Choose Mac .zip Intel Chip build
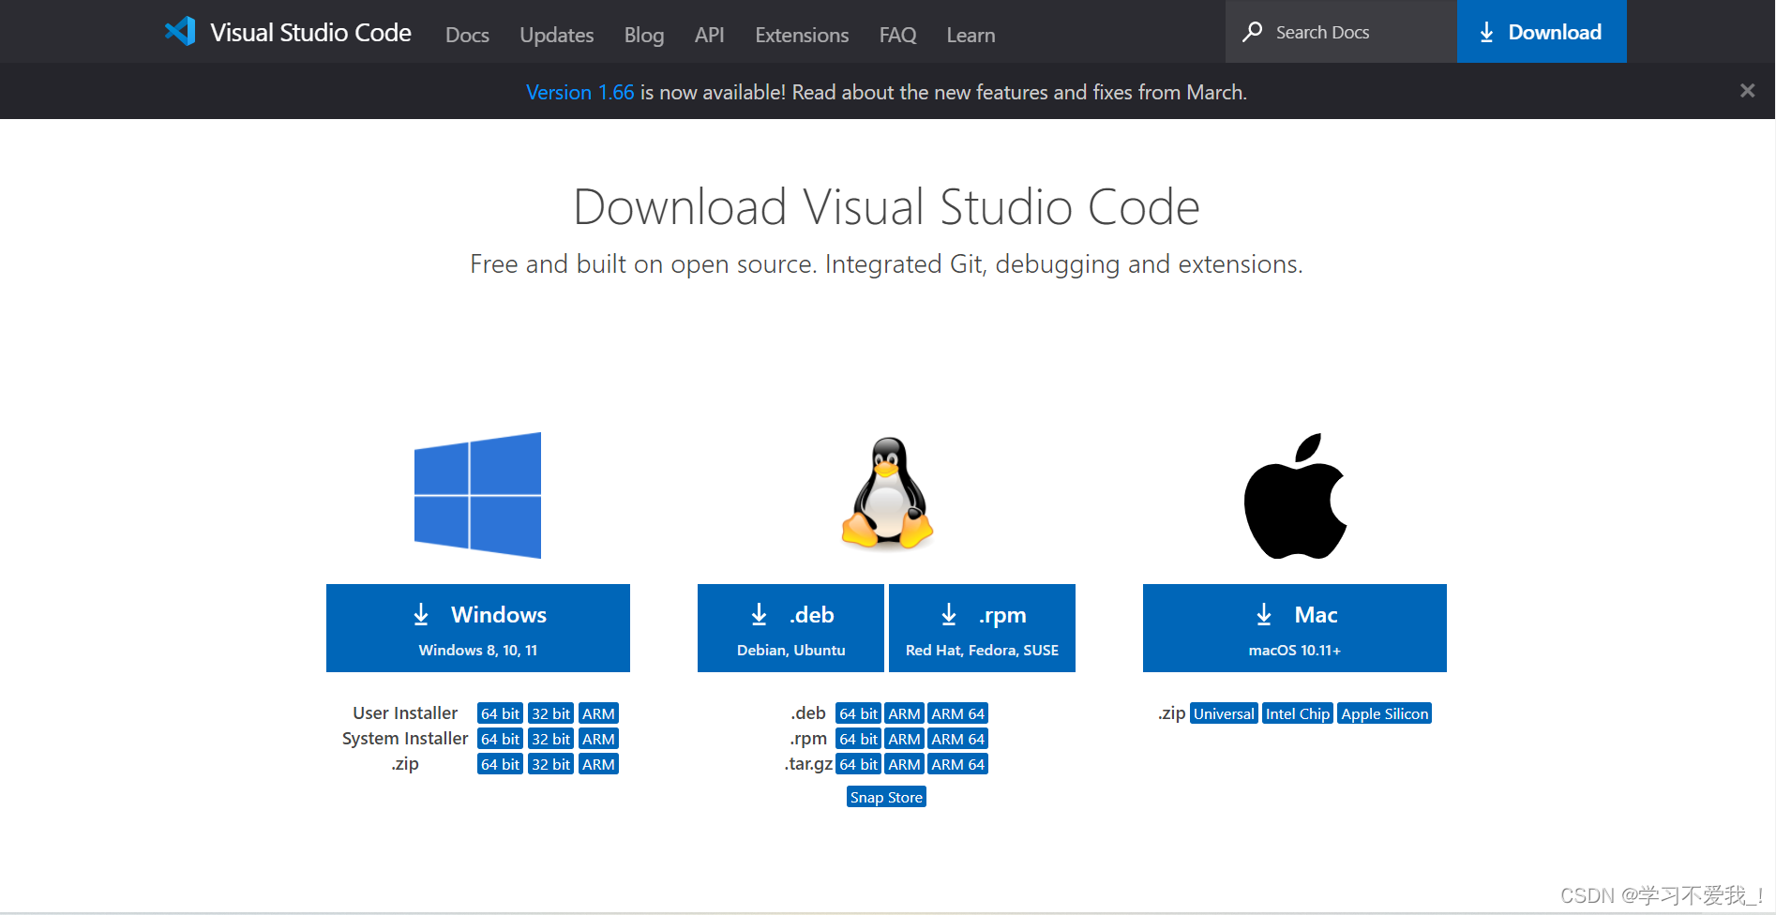Viewport: 1776px width, 915px height. 1298,713
